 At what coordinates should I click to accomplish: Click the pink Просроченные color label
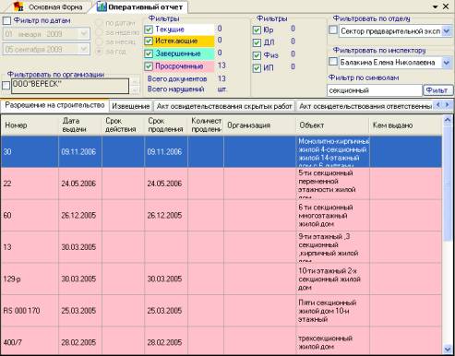click(x=184, y=66)
